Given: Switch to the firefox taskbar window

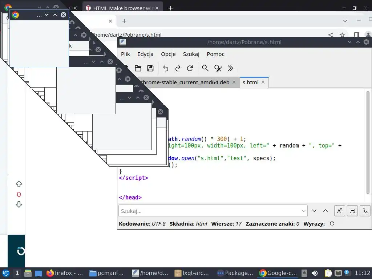Looking at the screenshot, I should tap(65, 273).
